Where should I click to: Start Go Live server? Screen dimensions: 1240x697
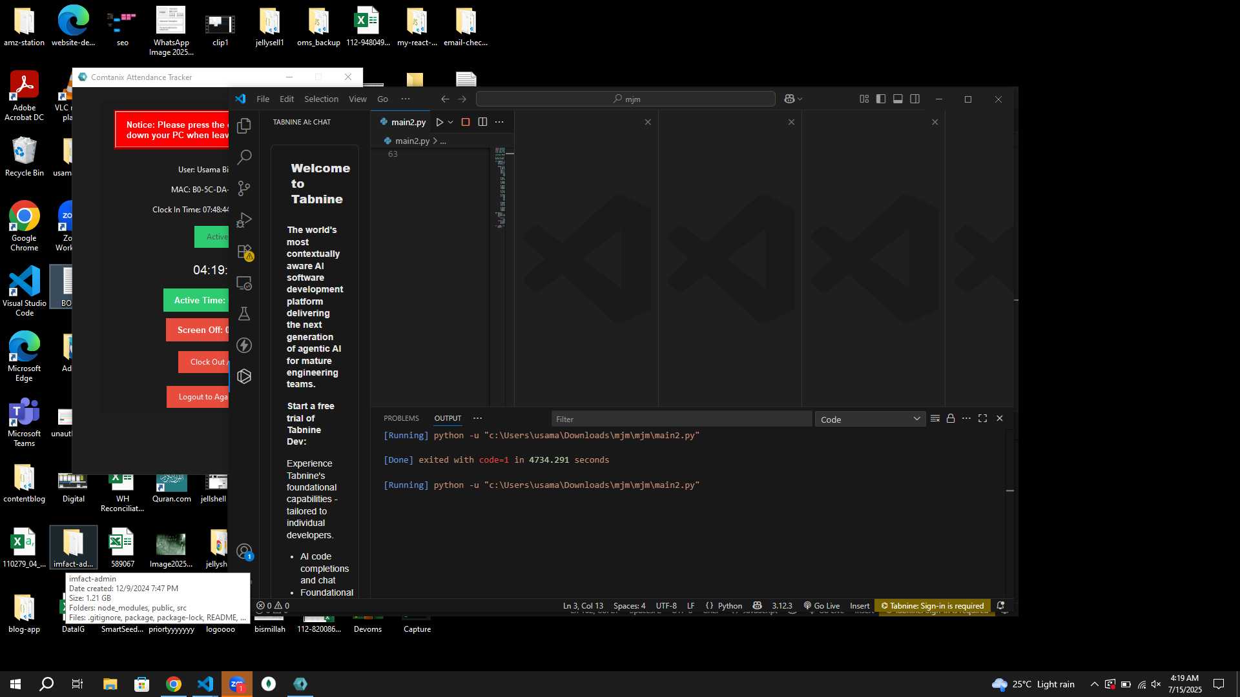[x=821, y=605]
